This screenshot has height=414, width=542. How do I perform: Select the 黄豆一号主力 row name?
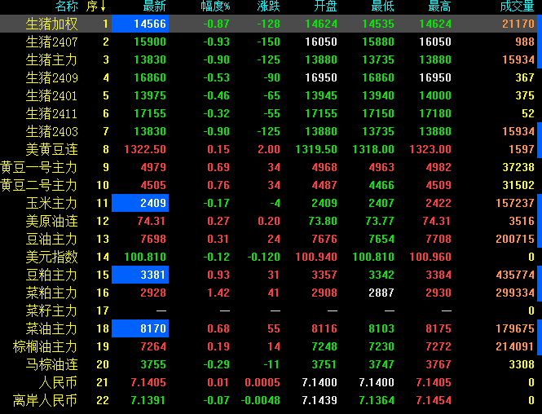click(39, 168)
